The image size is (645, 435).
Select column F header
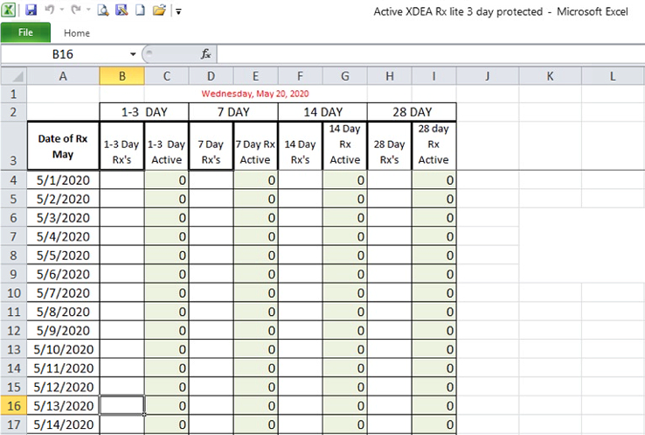pyautogui.click(x=301, y=76)
